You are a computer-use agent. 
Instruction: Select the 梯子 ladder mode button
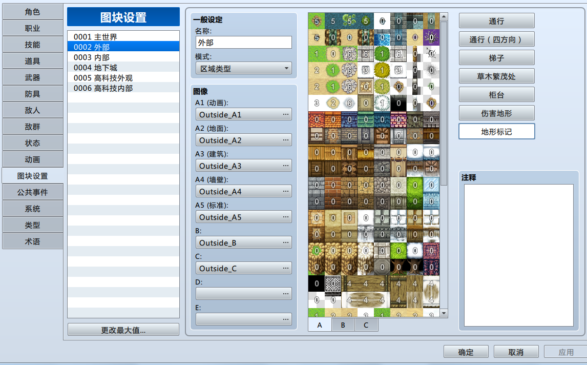(496, 58)
